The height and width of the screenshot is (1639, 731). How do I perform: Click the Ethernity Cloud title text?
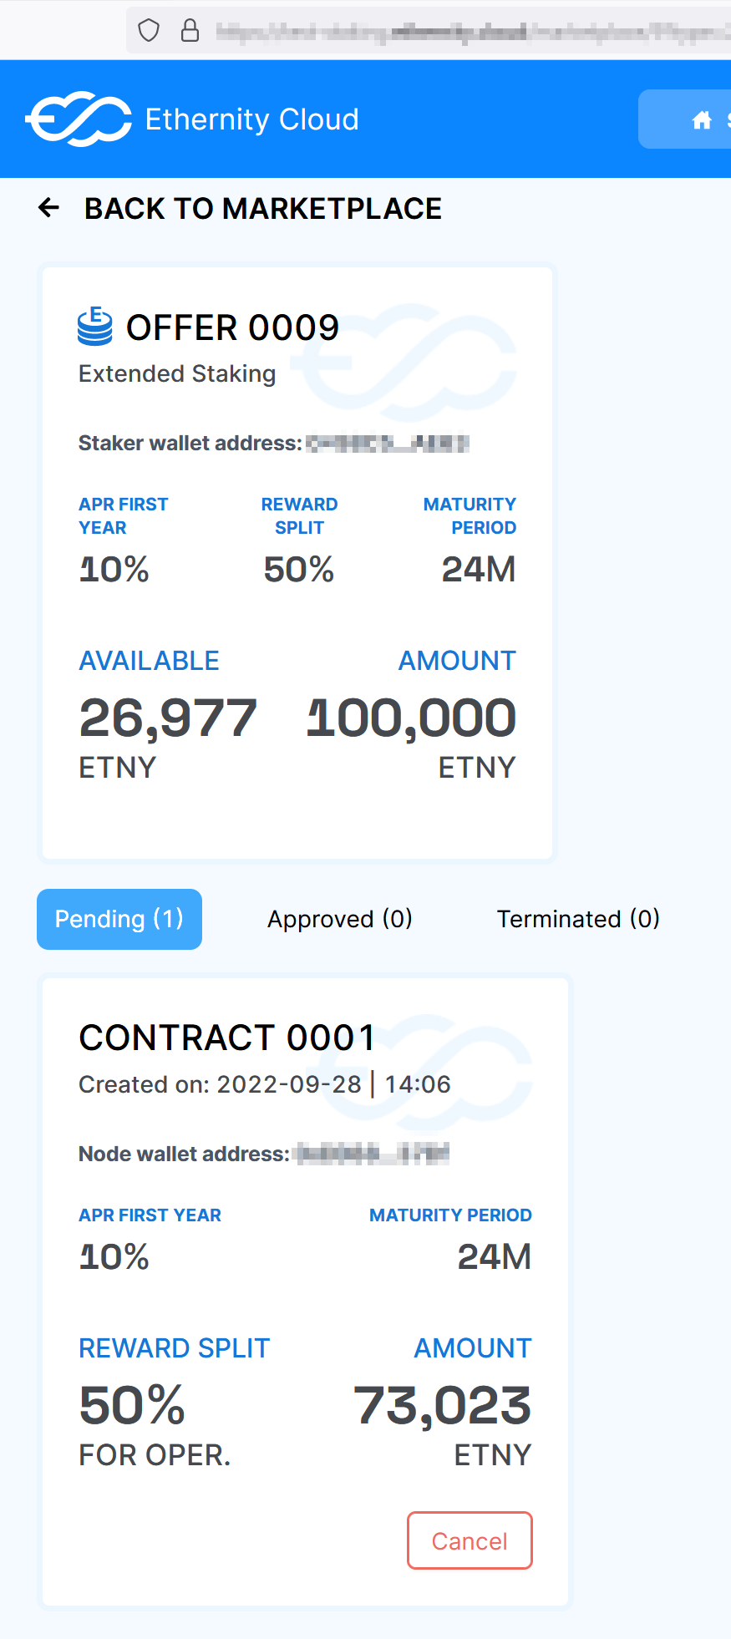252,119
